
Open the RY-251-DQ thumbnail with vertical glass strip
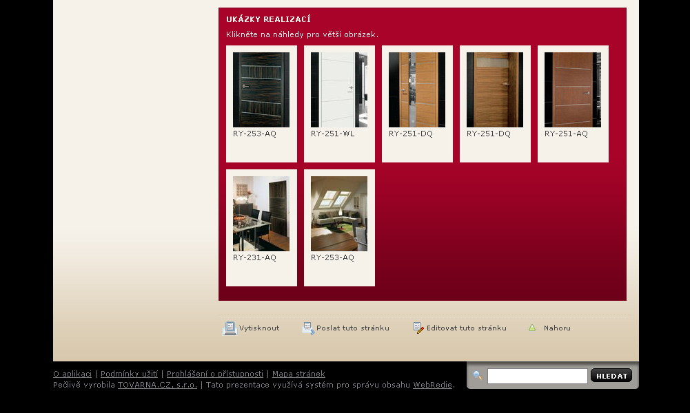coord(417,89)
